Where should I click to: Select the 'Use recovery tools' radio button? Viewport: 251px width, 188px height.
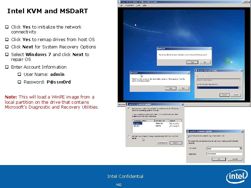point(129,108)
